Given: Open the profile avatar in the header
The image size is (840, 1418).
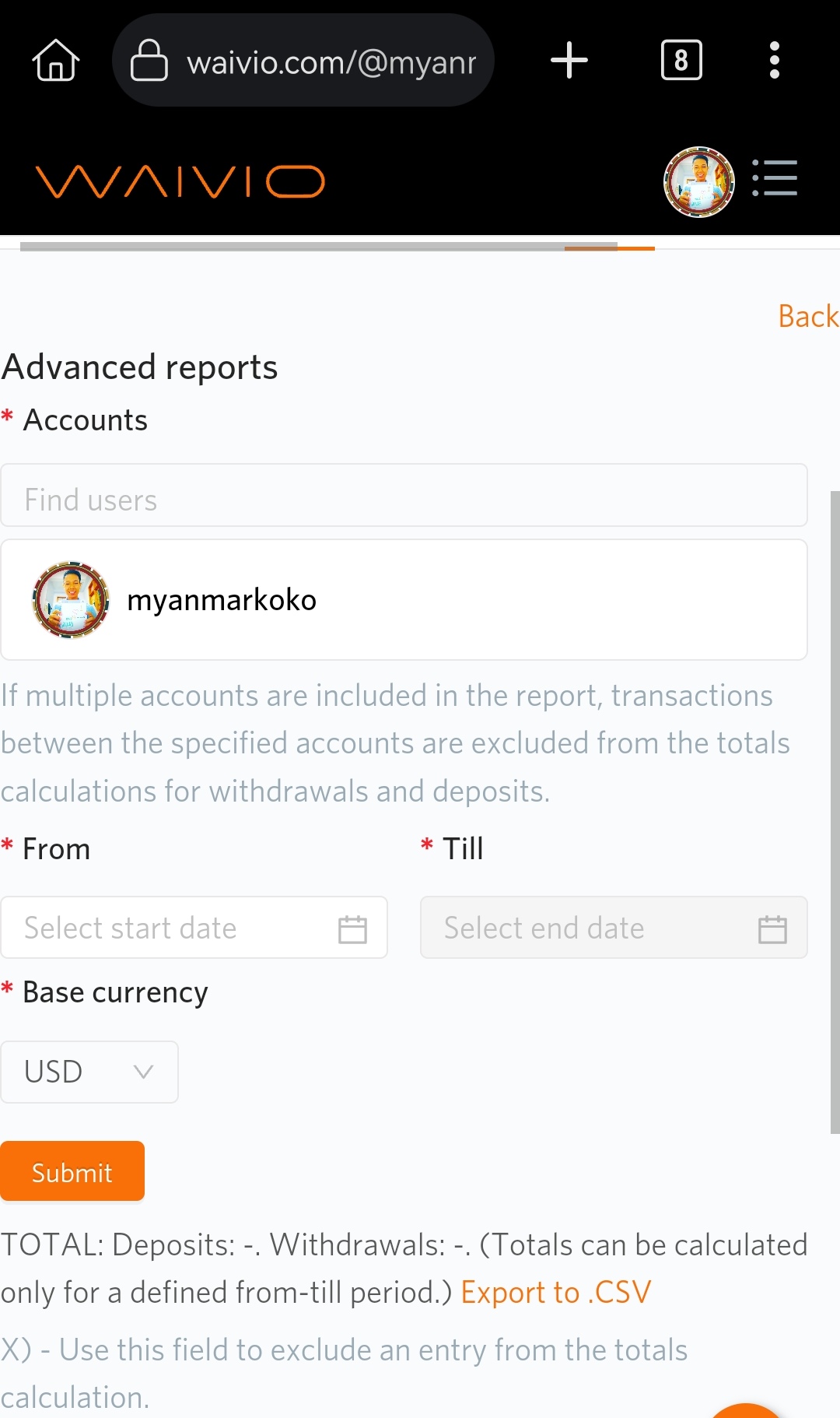Looking at the screenshot, I should 698,181.
